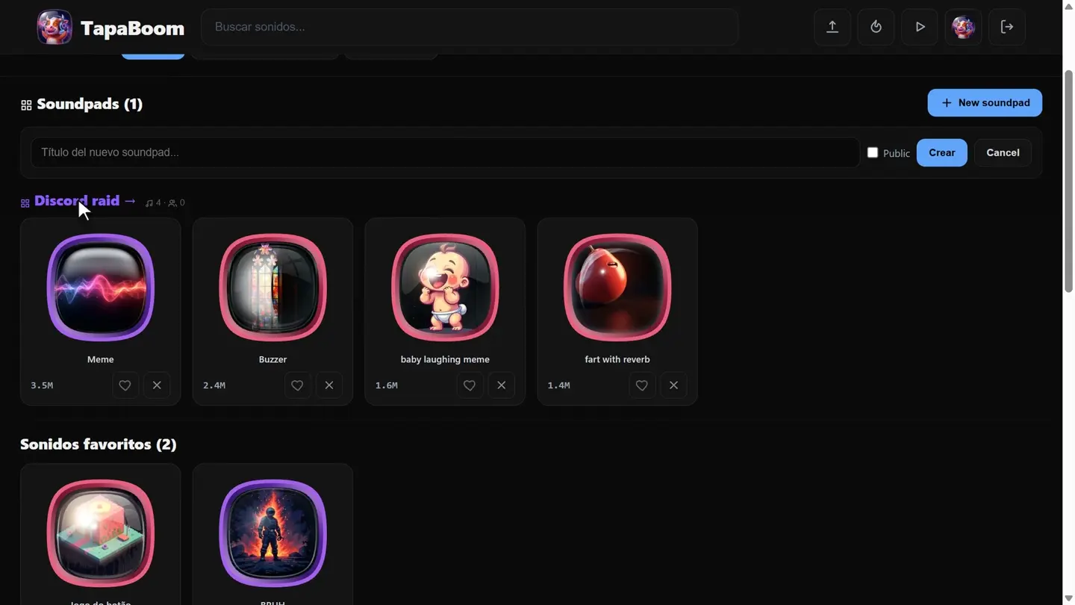Click the "Buzzer" sound title
This screenshot has height=605, width=1075.
coord(272,359)
